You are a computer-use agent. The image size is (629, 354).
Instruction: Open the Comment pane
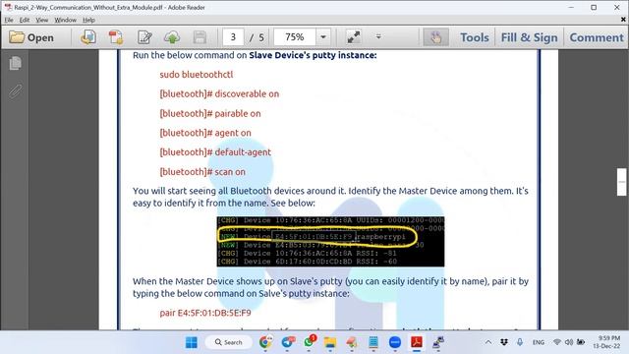(597, 37)
